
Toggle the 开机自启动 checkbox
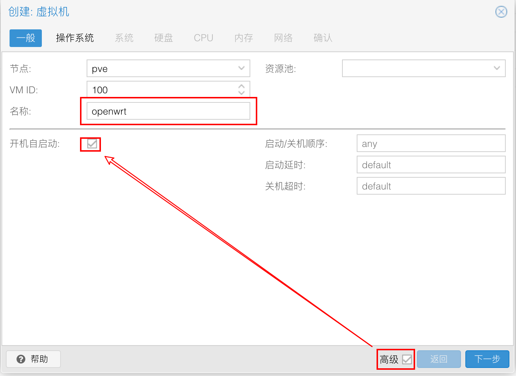click(92, 144)
